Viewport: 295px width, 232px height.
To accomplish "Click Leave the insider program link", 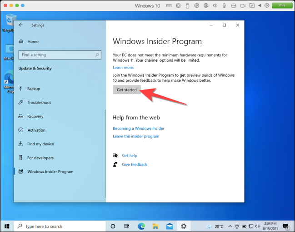I will coord(136,136).
